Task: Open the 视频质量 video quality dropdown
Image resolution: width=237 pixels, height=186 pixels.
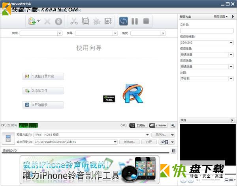Action: click(207, 54)
